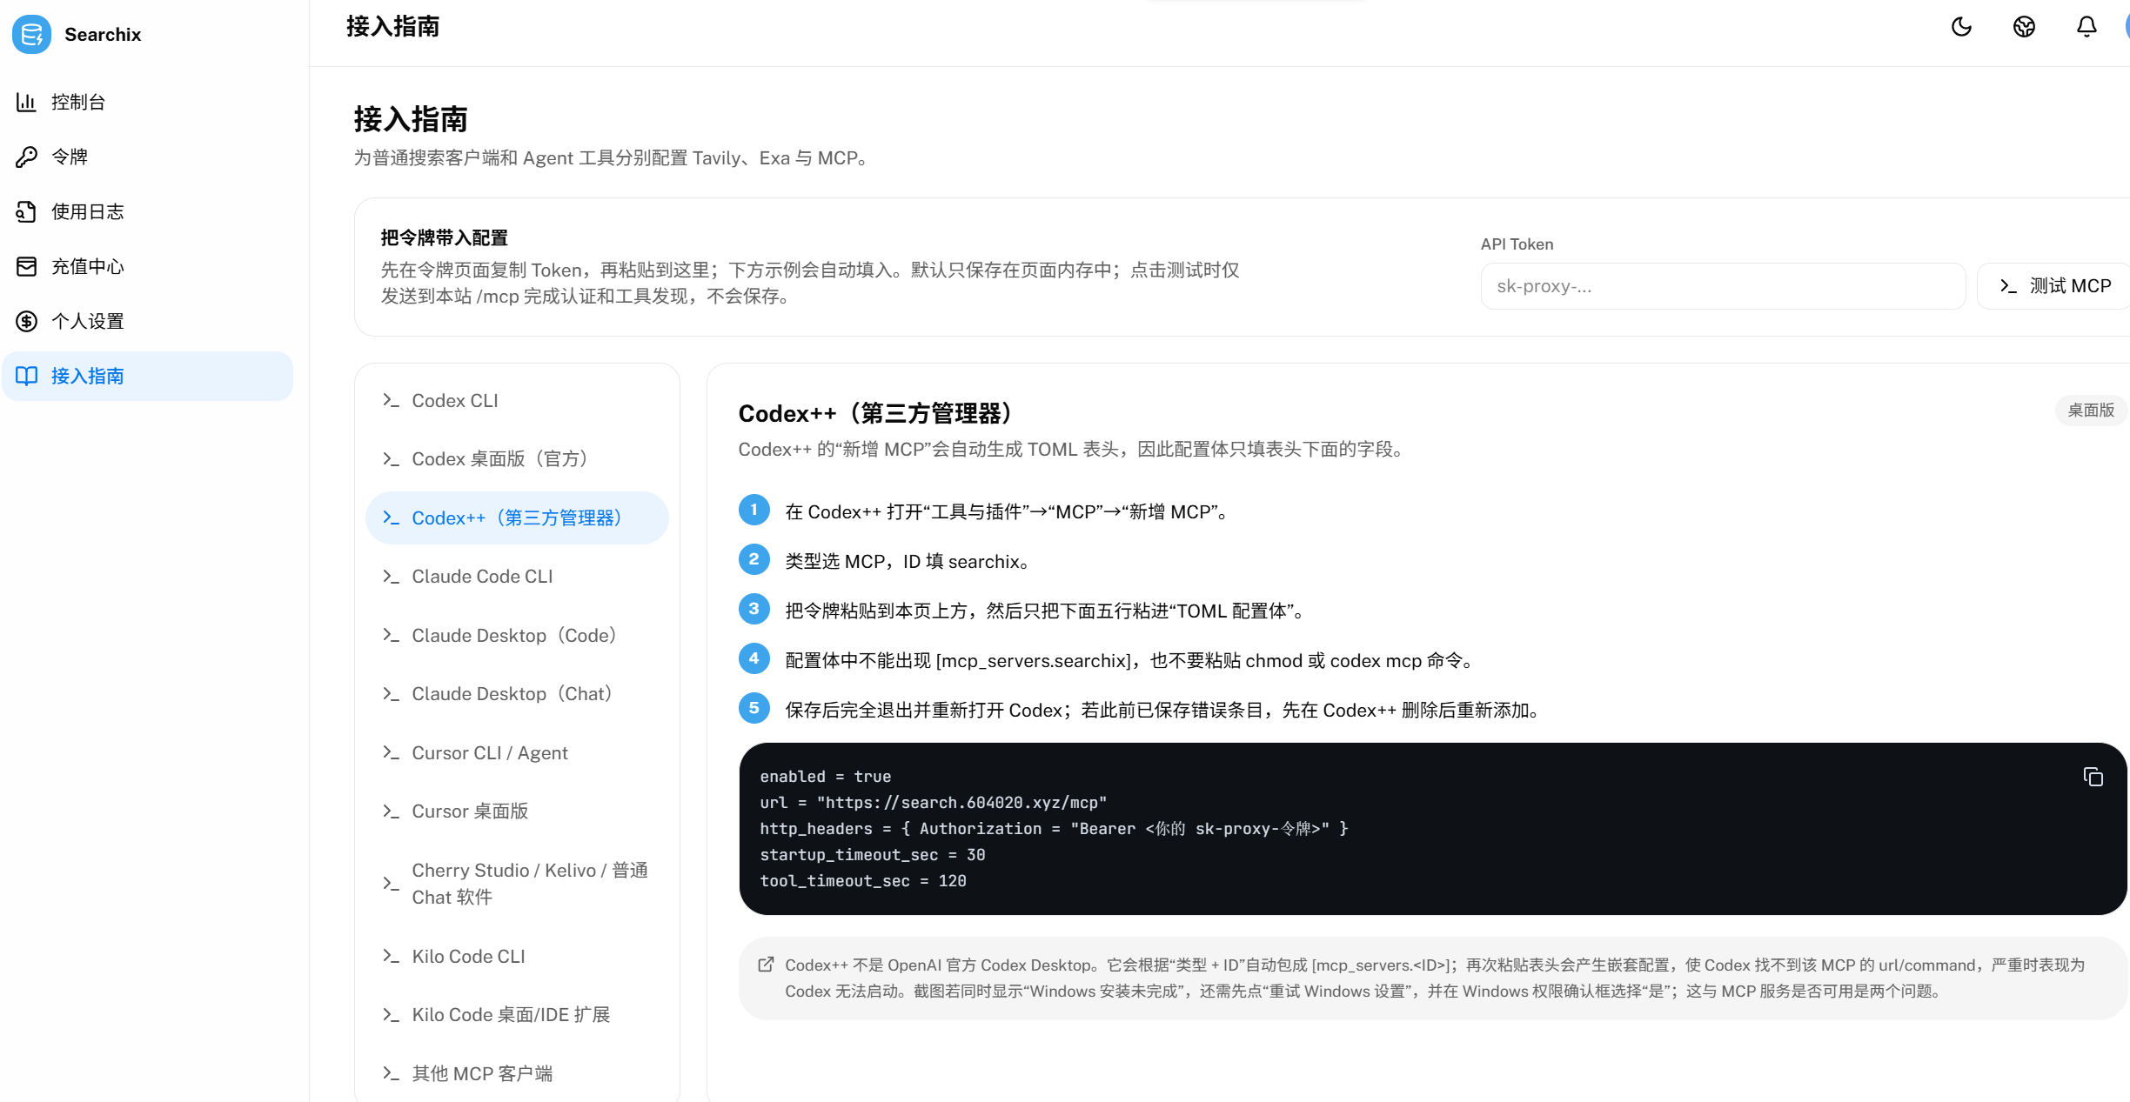Click 'tool_timeout_sec = 120' code line

pyautogui.click(x=863, y=881)
